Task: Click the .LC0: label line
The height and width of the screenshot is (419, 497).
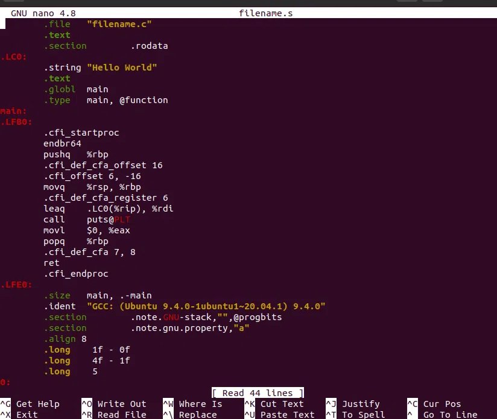Action: [14, 57]
